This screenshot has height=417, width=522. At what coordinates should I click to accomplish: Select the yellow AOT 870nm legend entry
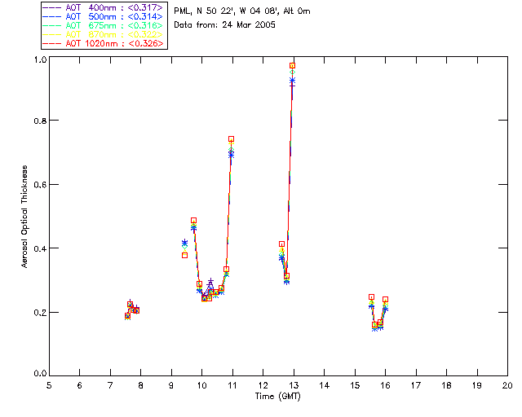(104, 34)
